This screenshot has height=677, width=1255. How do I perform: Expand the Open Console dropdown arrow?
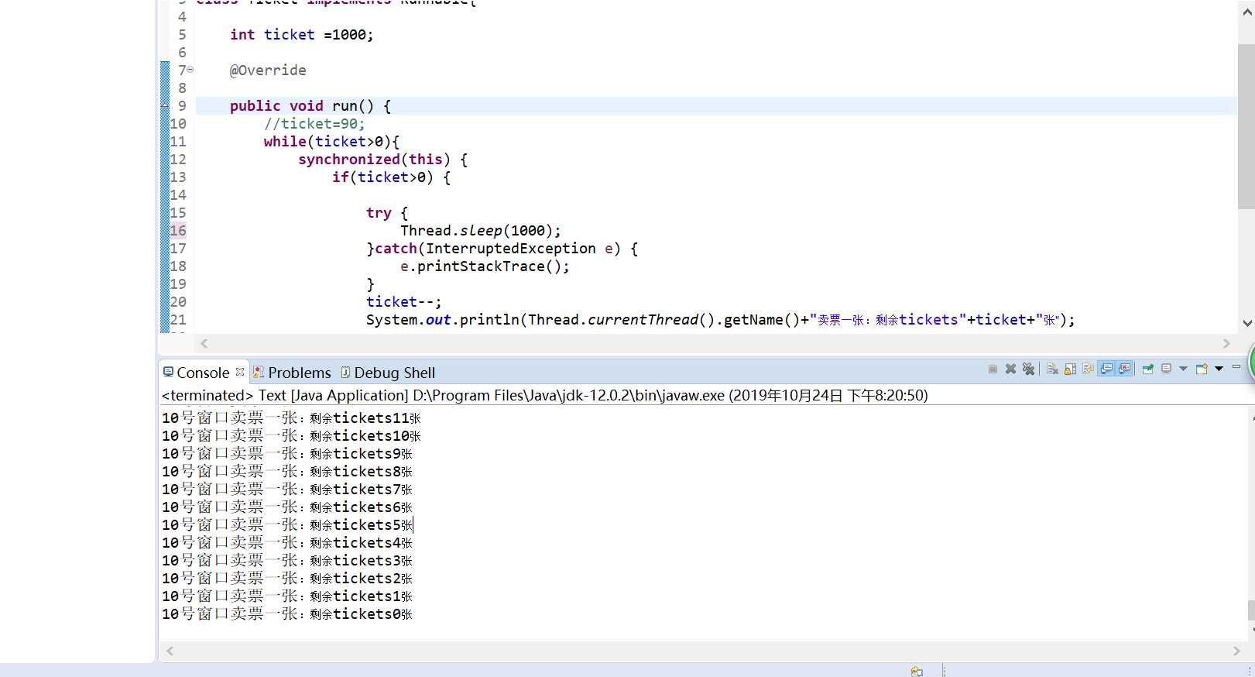click(x=1219, y=369)
